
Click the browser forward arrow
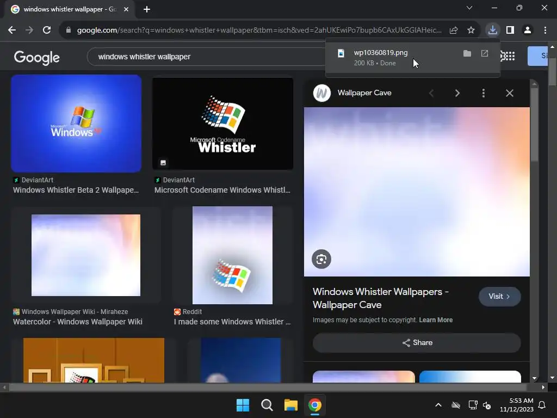click(x=29, y=30)
